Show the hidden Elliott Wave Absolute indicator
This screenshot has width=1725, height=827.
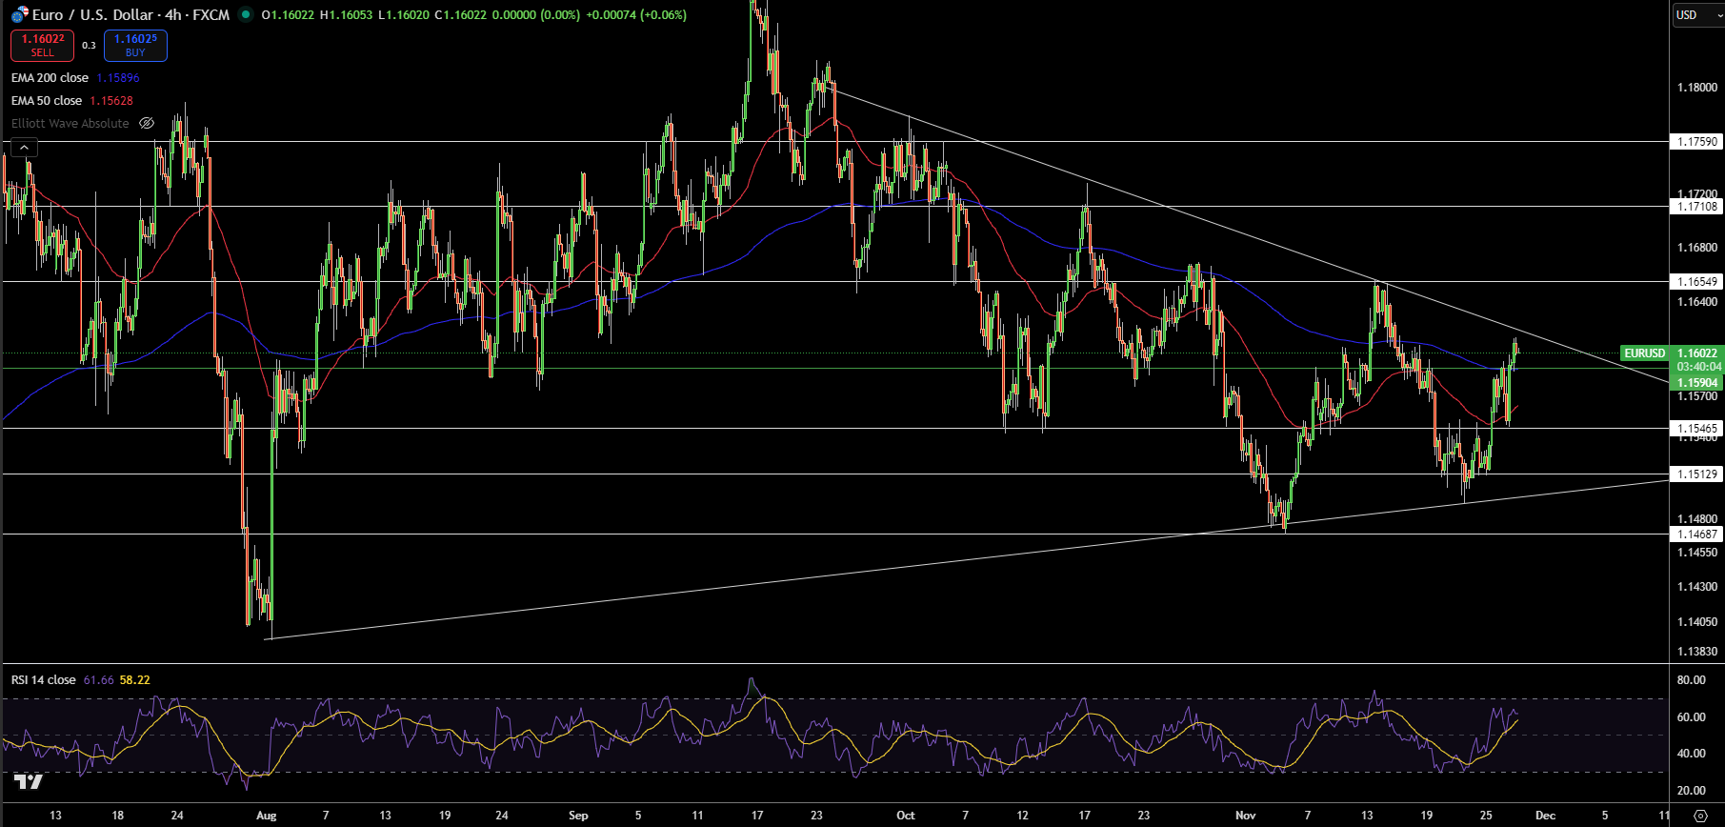click(x=147, y=123)
